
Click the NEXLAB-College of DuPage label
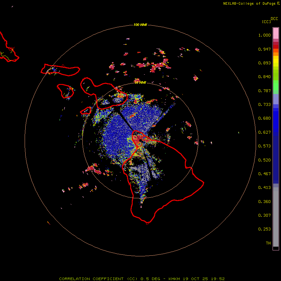[x=249, y=3]
